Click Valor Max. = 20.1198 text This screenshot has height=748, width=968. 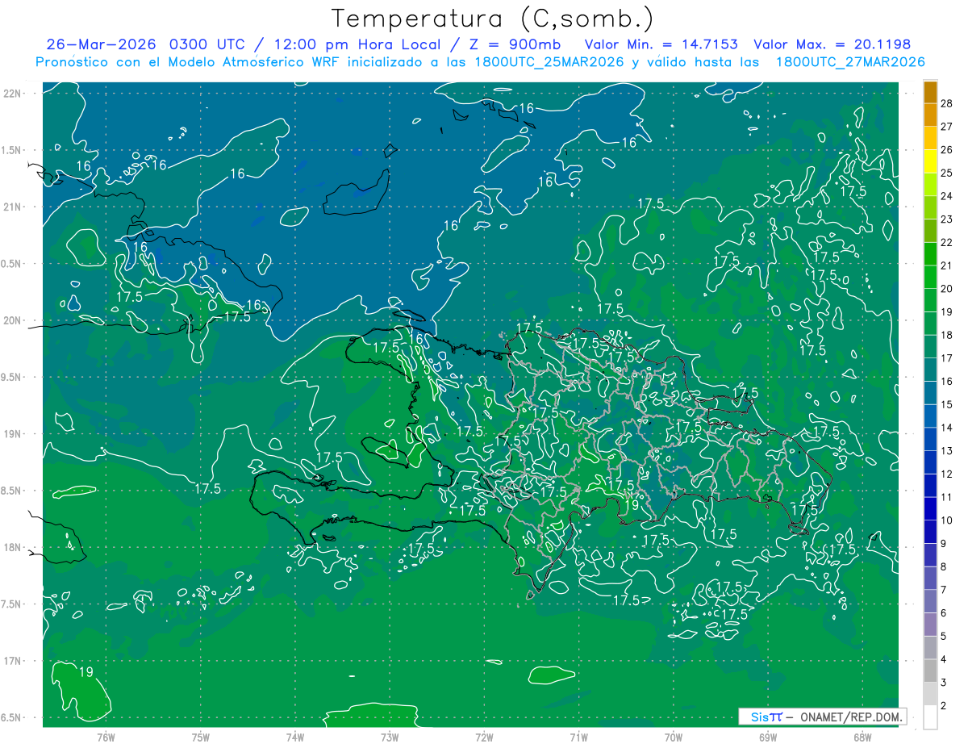[x=832, y=44]
